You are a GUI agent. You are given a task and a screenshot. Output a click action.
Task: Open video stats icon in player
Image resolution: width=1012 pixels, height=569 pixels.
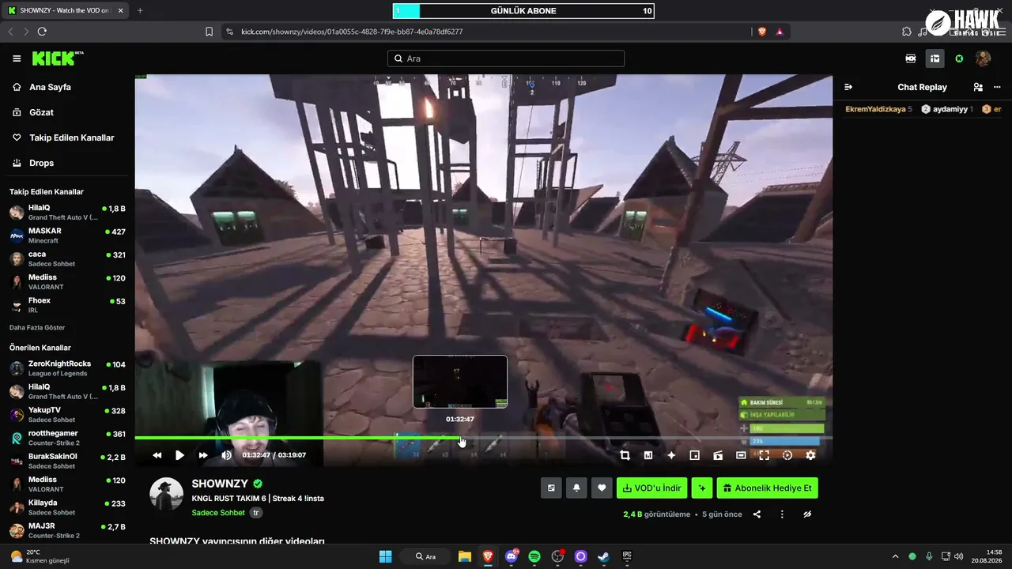pos(648,455)
